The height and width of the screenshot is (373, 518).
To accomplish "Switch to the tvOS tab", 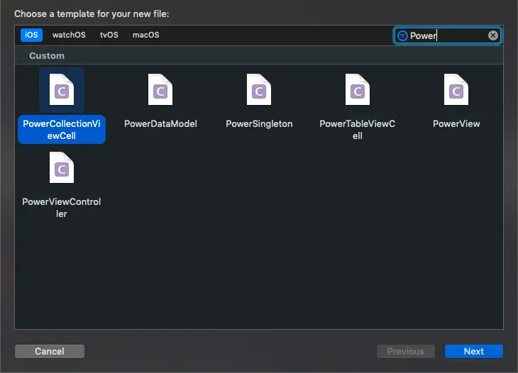I will point(109,35).
